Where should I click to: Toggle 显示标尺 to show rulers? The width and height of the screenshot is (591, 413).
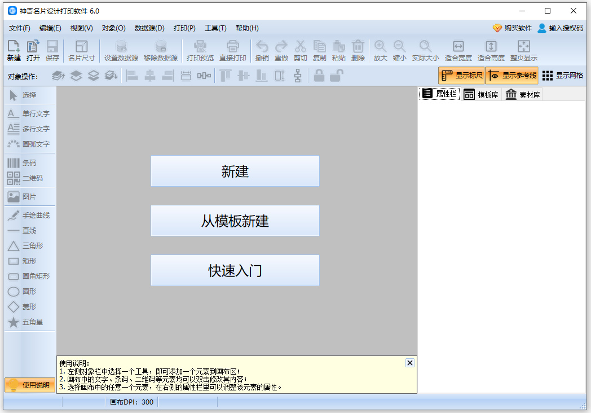[x=460, y=75]
